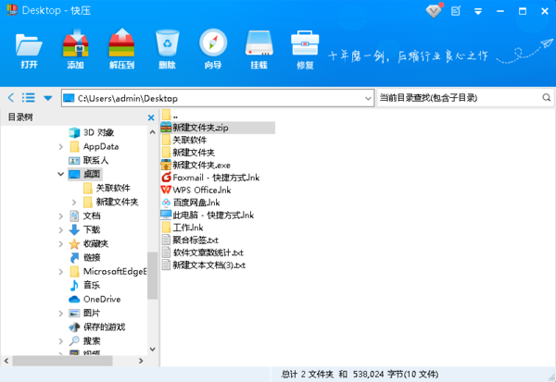Close the 目录树 panel
The image size is (556, 382).
tap(151, 117)
